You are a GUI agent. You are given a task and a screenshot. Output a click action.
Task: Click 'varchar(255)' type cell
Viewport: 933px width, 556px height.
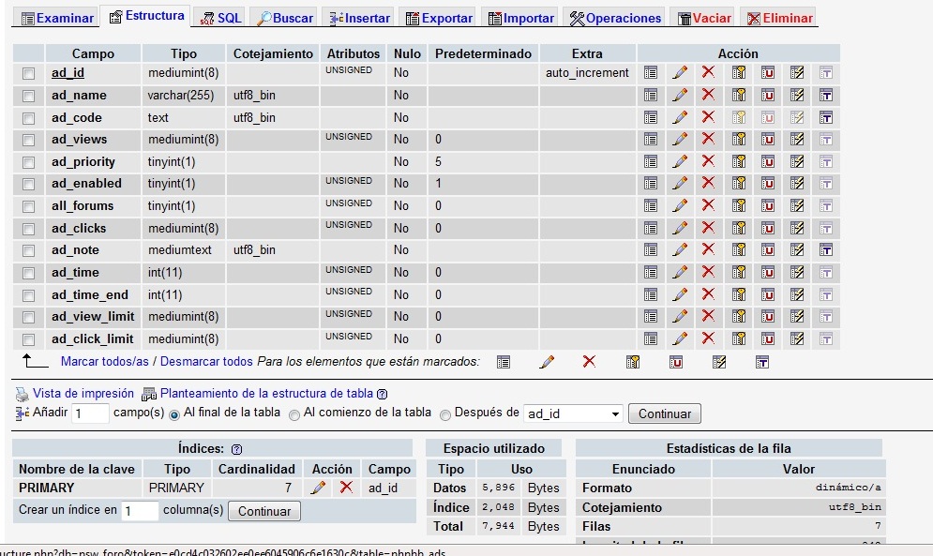point(181,96)
